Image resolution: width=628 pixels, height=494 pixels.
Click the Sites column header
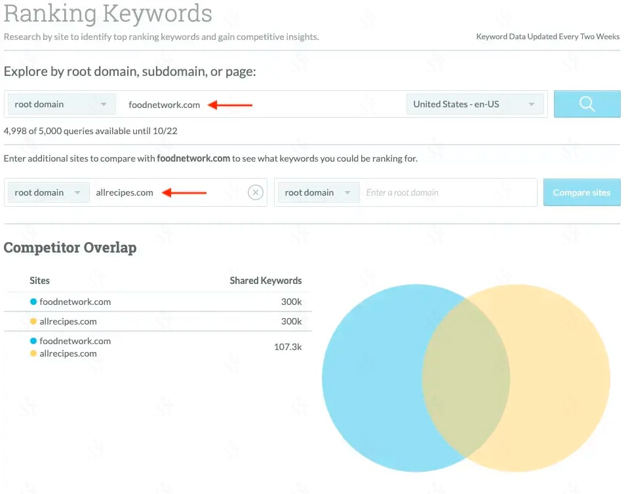coord(39,281)
